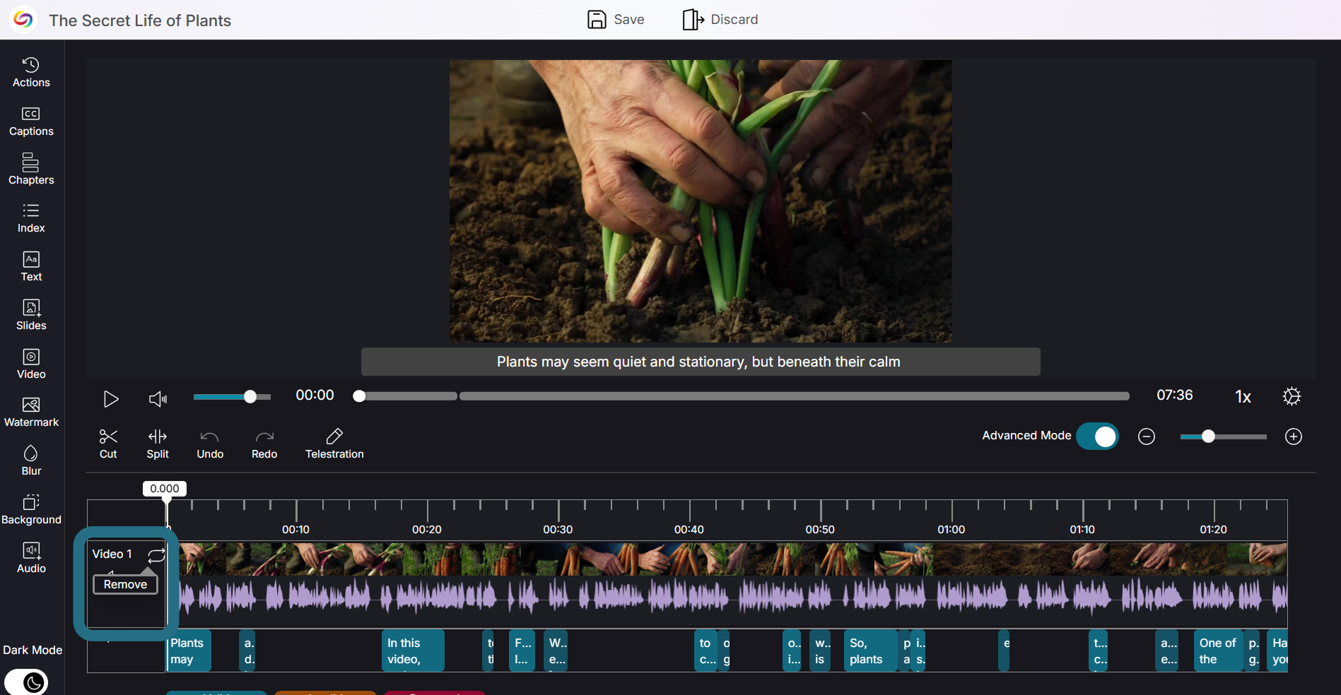Click the video preview frame
1341x695 pixels.
coord(701,201)
